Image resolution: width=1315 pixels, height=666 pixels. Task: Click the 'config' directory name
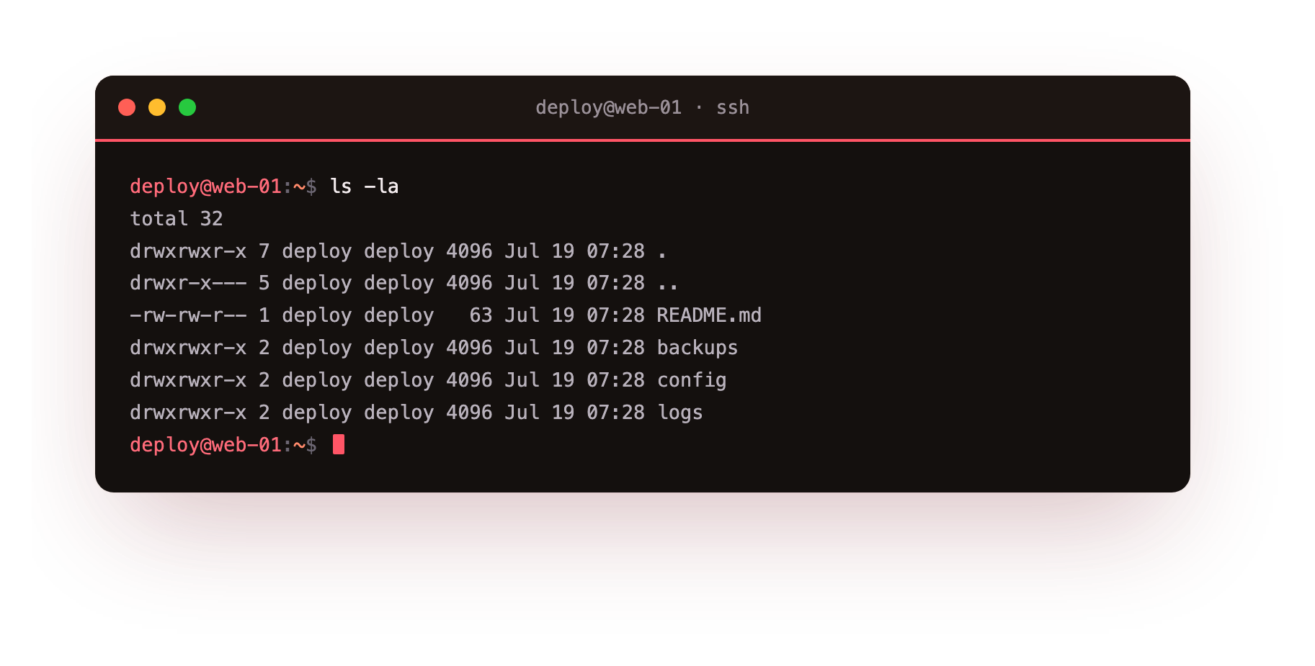pyautogui.click(x=692, y=380)
